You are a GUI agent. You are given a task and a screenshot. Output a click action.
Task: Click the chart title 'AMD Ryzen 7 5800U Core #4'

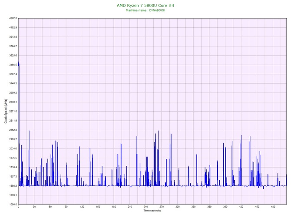click(x=145, y=5)
